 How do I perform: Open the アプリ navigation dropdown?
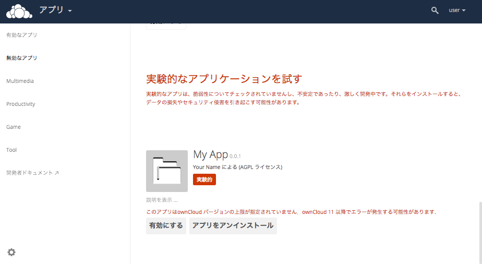click(55, 10)
